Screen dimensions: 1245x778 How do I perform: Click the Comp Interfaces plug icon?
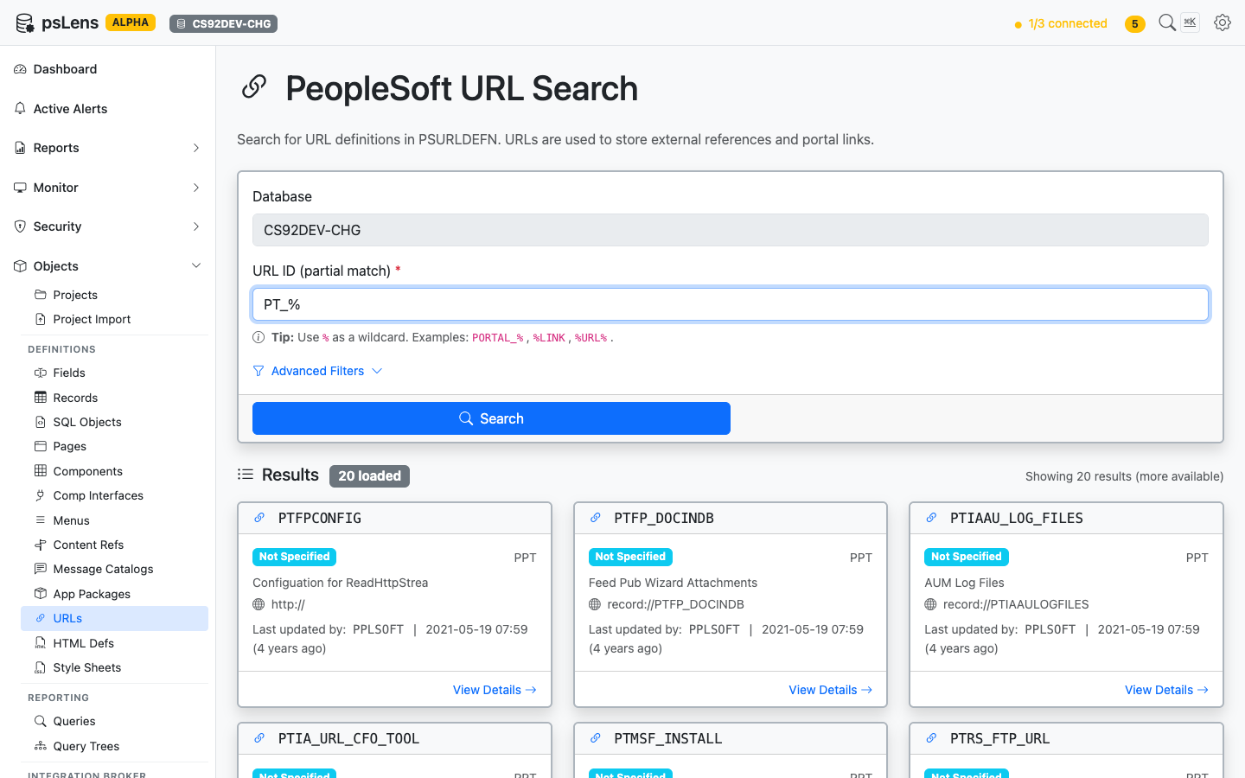[40, 495]
